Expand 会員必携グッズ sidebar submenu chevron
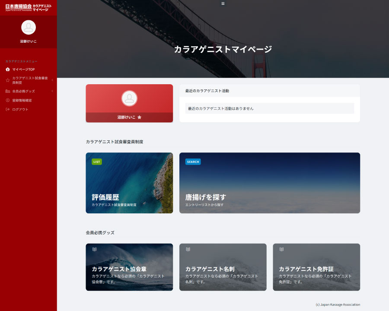 [x=52, y=91]
